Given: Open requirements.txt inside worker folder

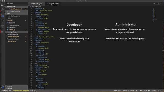Looking at the screenshot, I should 14,25.
